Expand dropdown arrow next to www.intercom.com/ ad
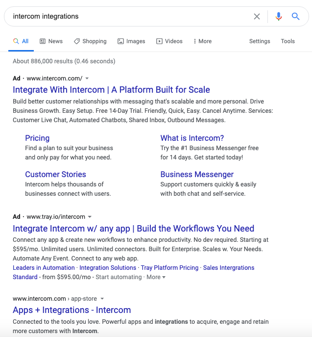The height and width of the screenshot is (337, 312). point(87,78)
